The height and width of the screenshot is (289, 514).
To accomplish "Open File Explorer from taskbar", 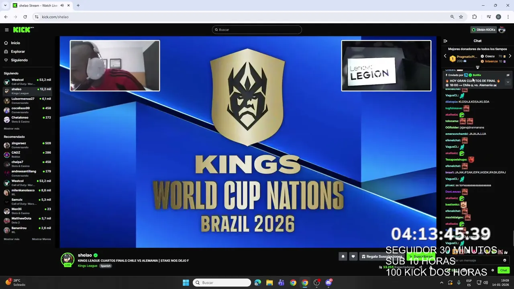I will [x=269, y=283].
